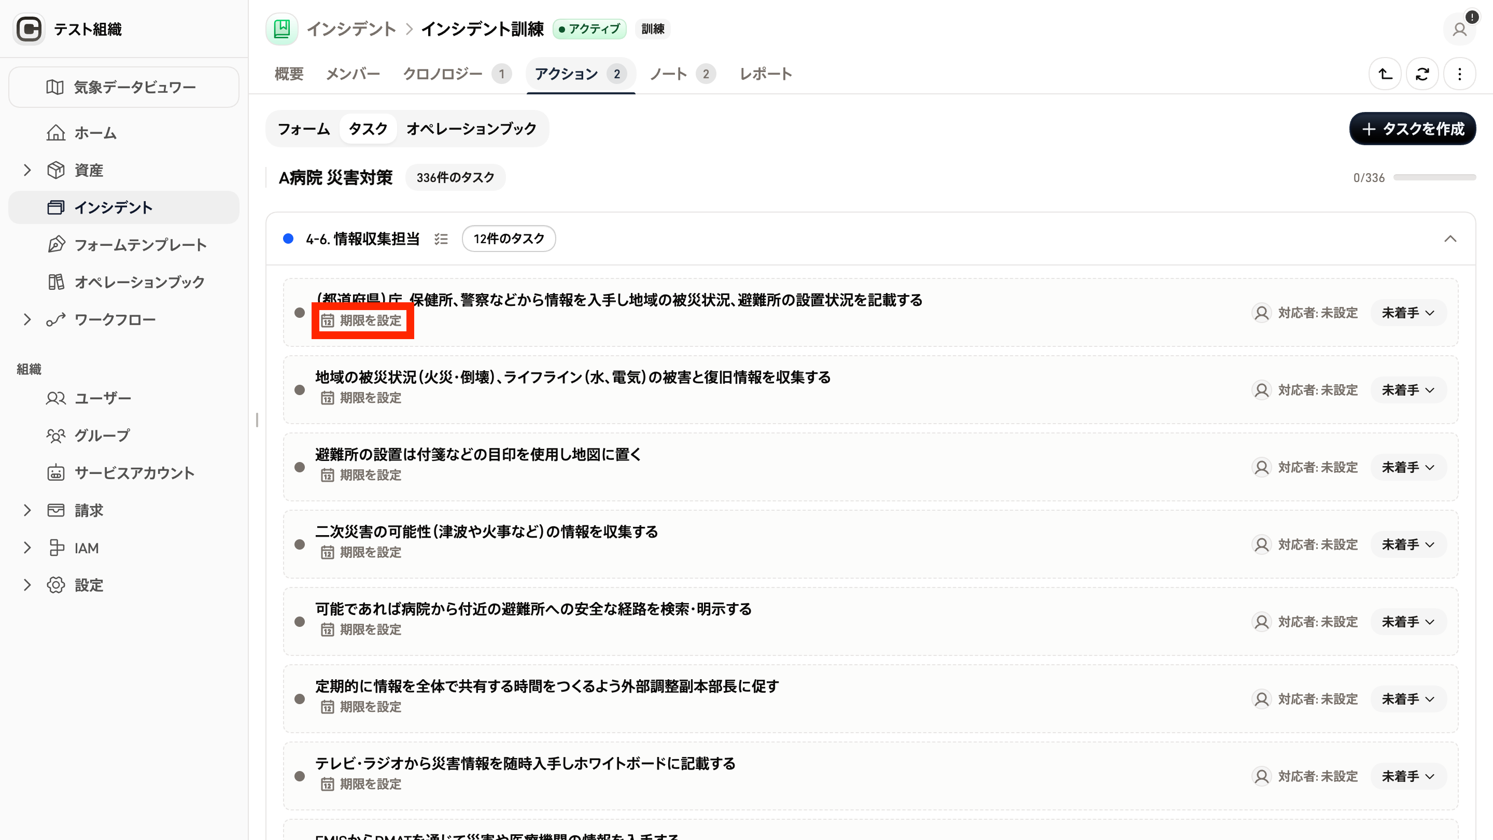Expand the 設定 sidebar section chevron
Screen dimensions: 1493x840
(x=26, y=585)
